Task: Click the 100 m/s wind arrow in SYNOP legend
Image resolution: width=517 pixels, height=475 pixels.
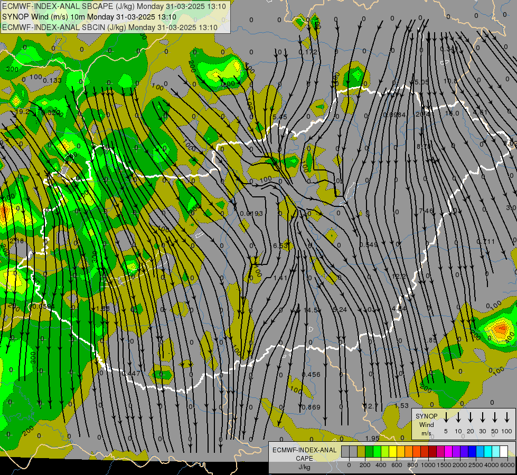Action: 507,417
